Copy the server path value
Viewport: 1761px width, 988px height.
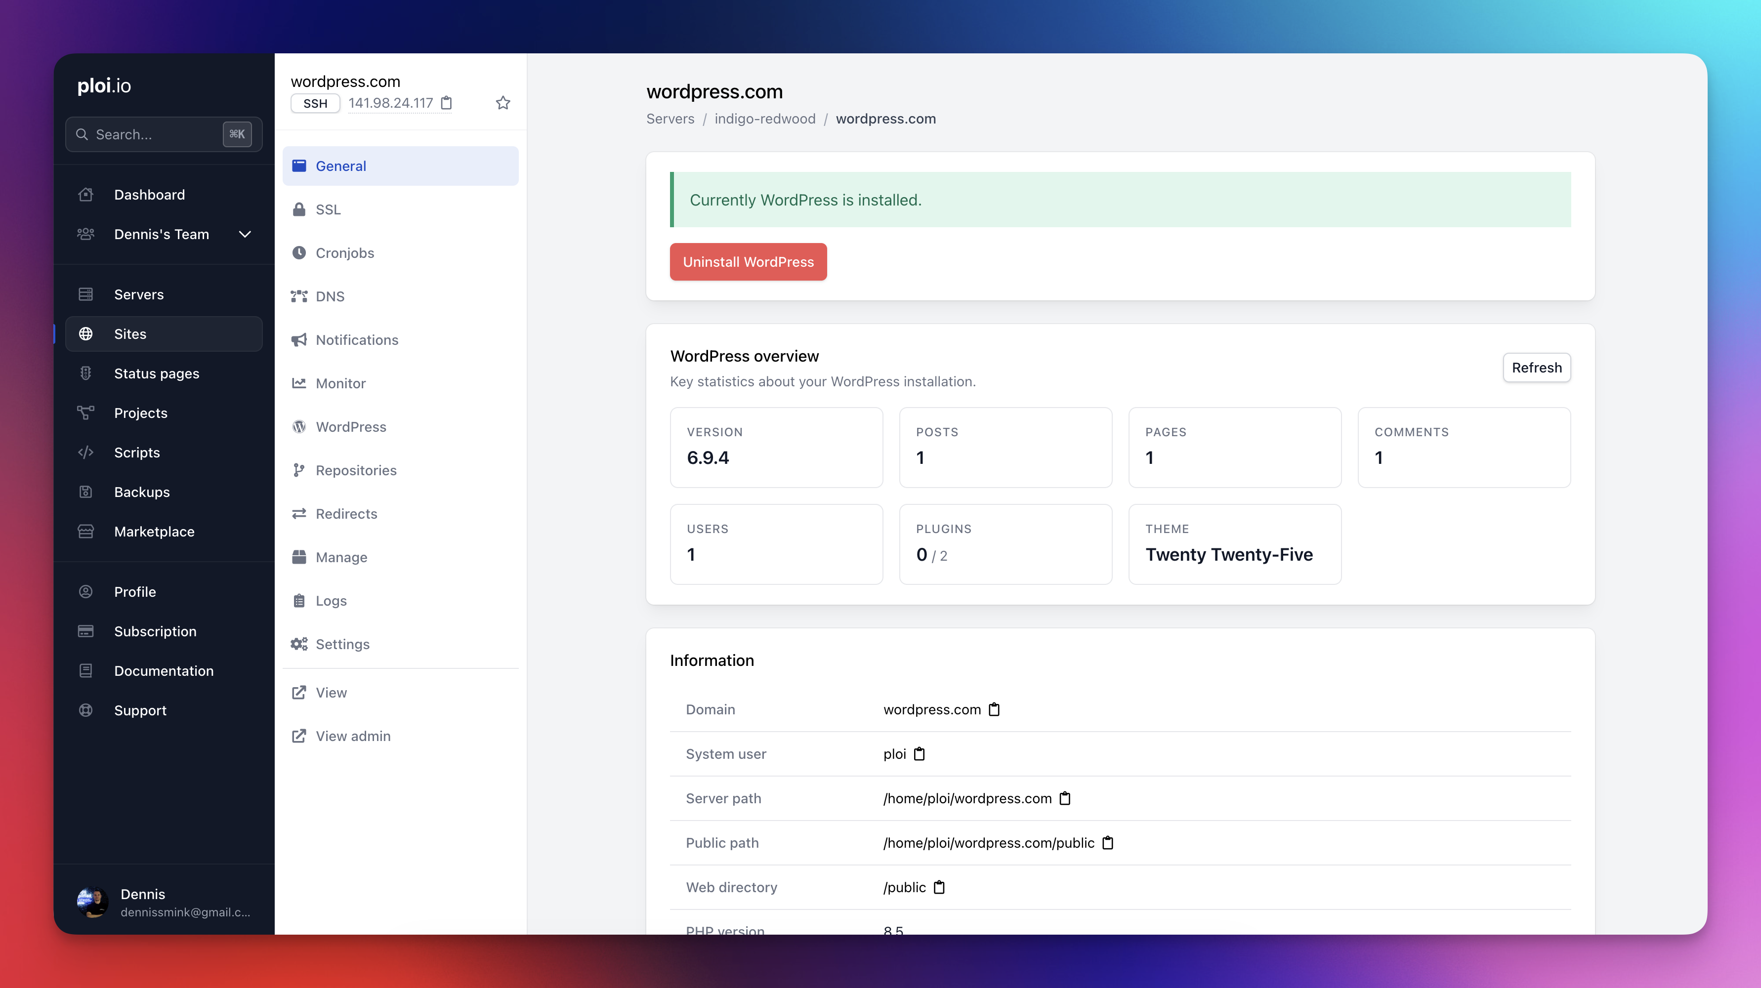[x=1064, y=798]
